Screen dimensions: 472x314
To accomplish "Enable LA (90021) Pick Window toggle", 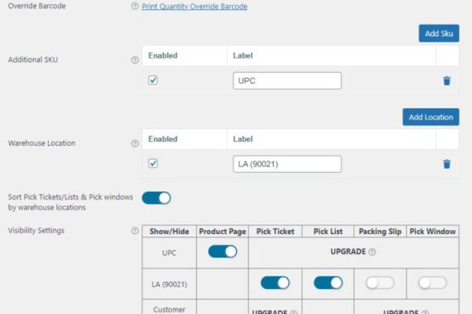I will [x=433, y=283].
